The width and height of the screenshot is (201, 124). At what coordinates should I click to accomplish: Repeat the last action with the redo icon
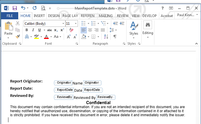click(x=34, y=8)
